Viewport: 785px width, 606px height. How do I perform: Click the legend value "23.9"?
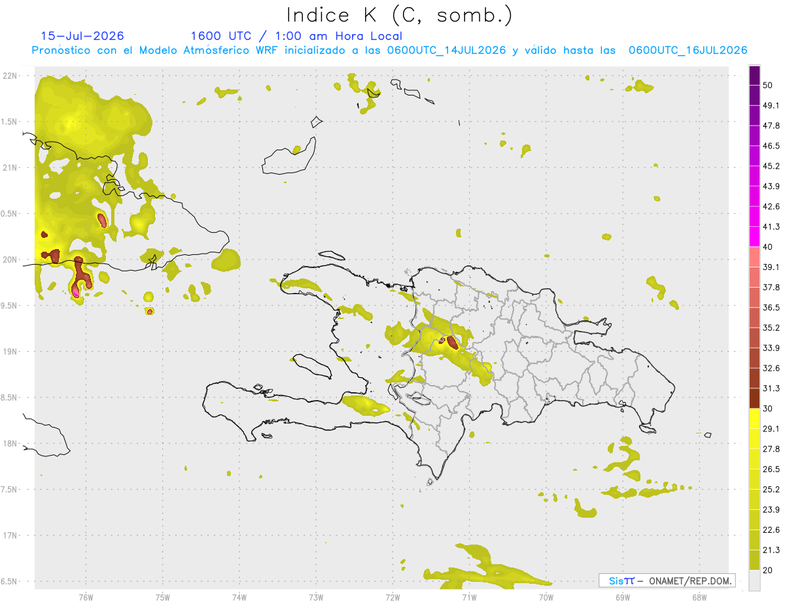tap(773, 509)
